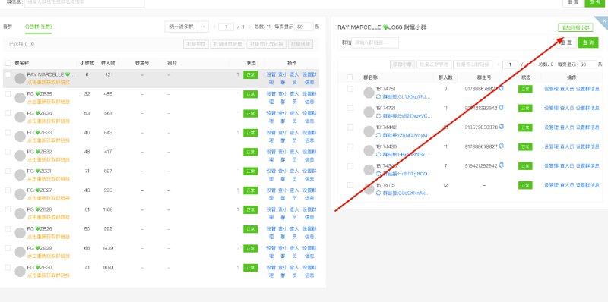The image size is (608, 302).
Task: Click the 统一进多群 button
Action: (x=181, y=27)
